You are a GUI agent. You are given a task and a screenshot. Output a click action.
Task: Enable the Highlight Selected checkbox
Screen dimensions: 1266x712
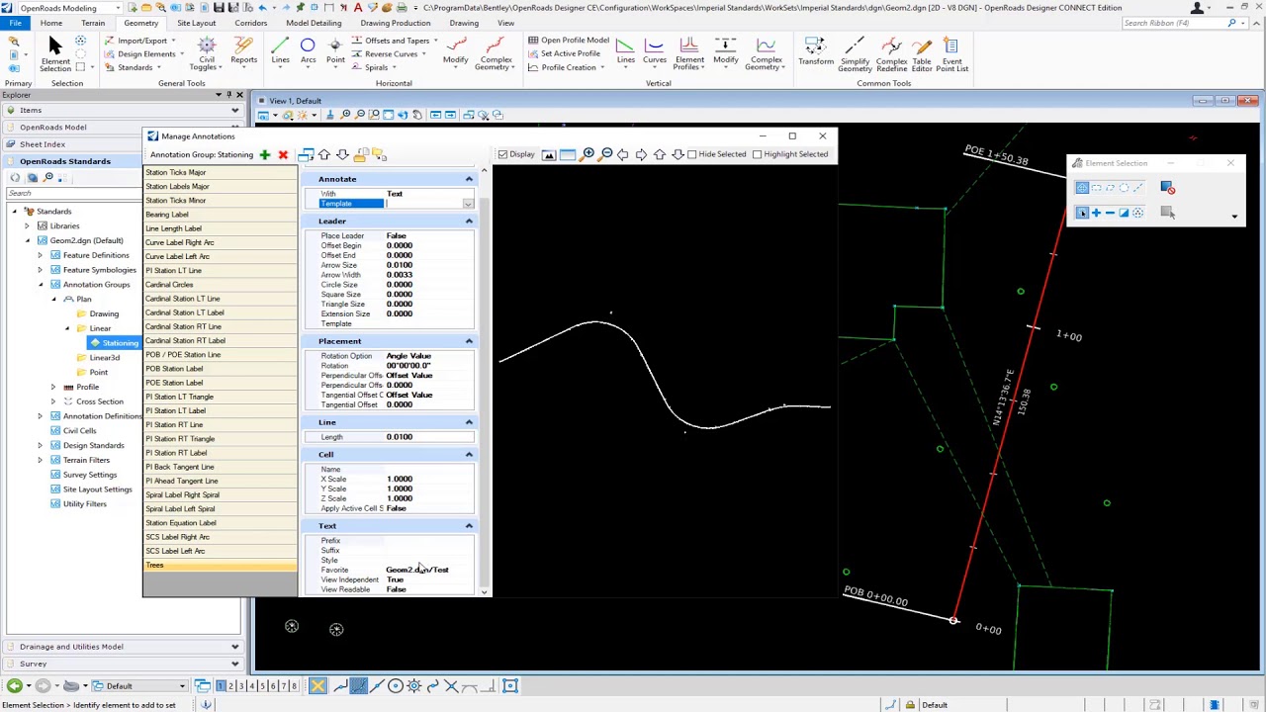tap(758, 154)
